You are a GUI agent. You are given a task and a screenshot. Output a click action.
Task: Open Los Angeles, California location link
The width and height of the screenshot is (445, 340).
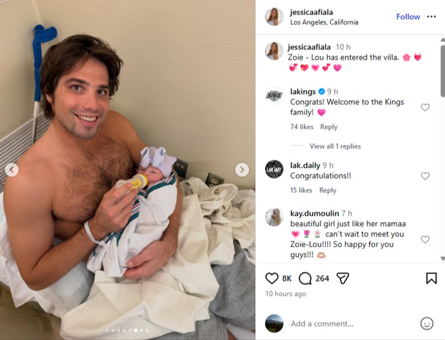(x=324, y=22)
